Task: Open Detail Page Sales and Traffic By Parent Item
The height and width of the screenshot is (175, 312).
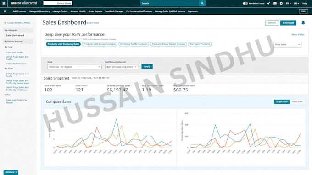Action: click(17, 82)
